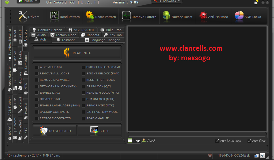Image resolution: width=274 pixels, height=160 pixels.
Task: Click the READ INFO. button label
Action: (x=82, y=53)
